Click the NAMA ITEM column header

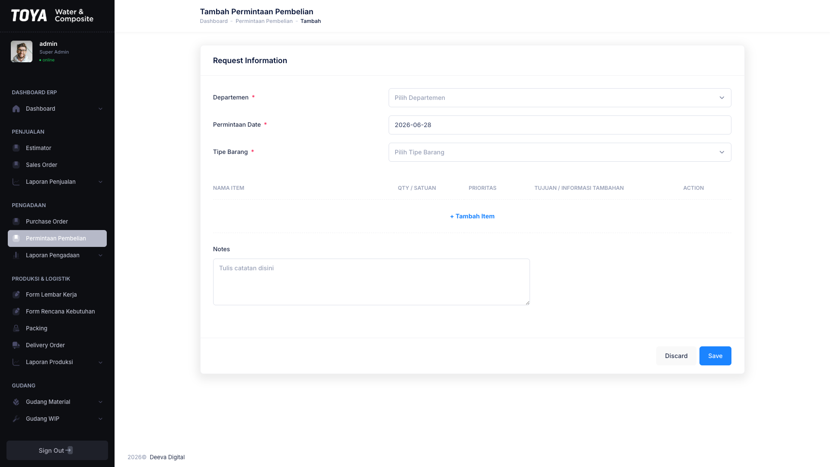pyautogui.click(x=229, y=188)
